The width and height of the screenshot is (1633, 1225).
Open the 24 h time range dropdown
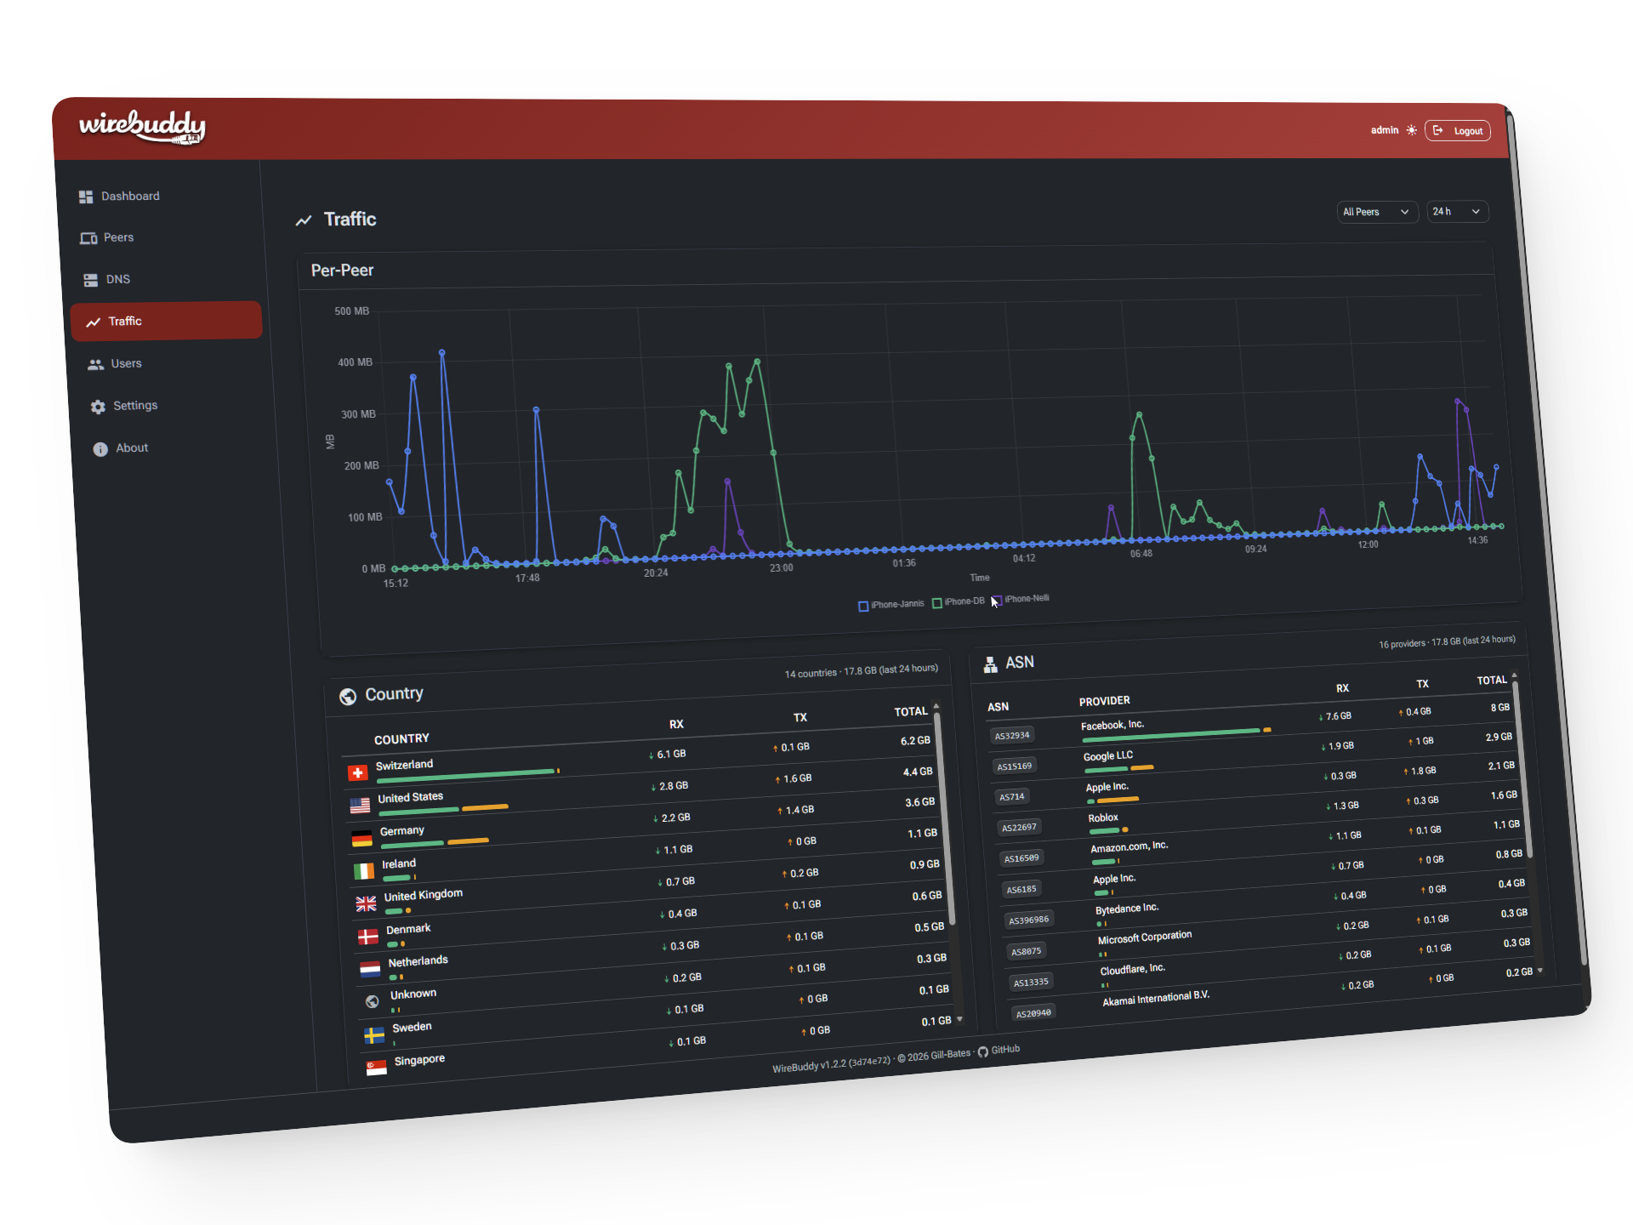(x=1457, y=212)
